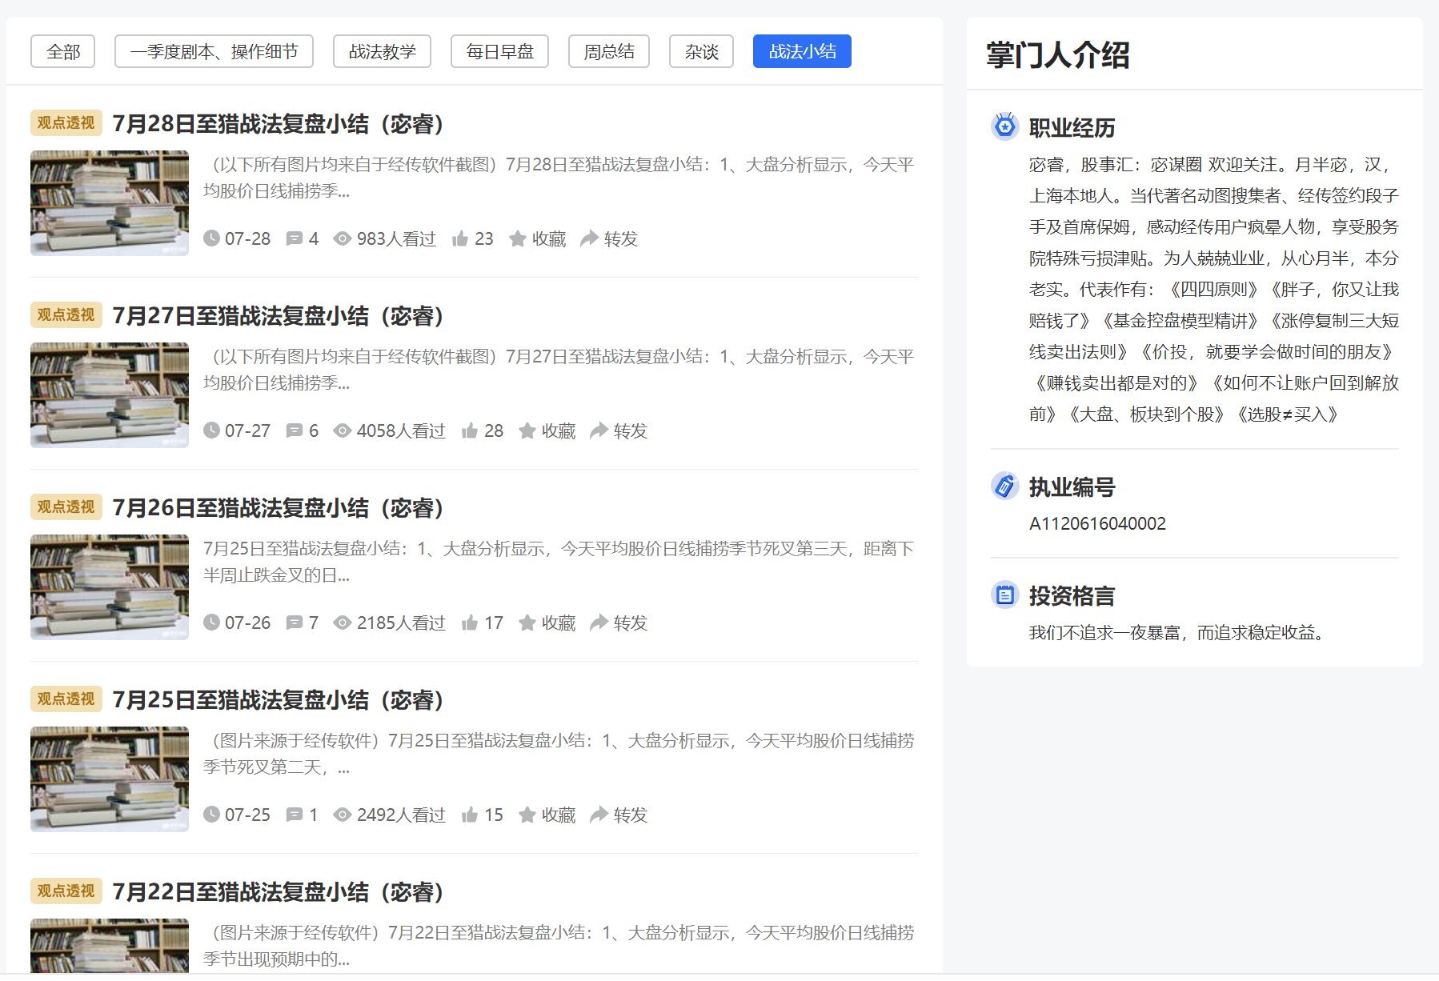
Task: Open article 7月25日至猎战法复盘小结
Action: [279, 700]
